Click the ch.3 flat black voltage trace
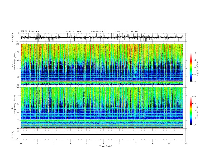Viewport: 209px width, 161px height. coord(102,135)
